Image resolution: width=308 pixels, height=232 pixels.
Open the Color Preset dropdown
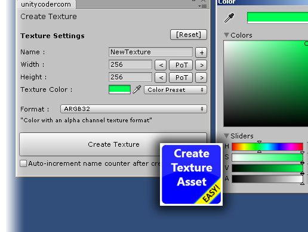pyautogui.click(x=175, y=90)
